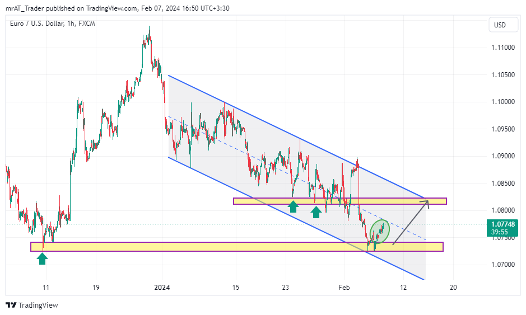Click the 1.08000 price axis label
The height and width of the screenshot is (315, 526).
click(503, 210)
